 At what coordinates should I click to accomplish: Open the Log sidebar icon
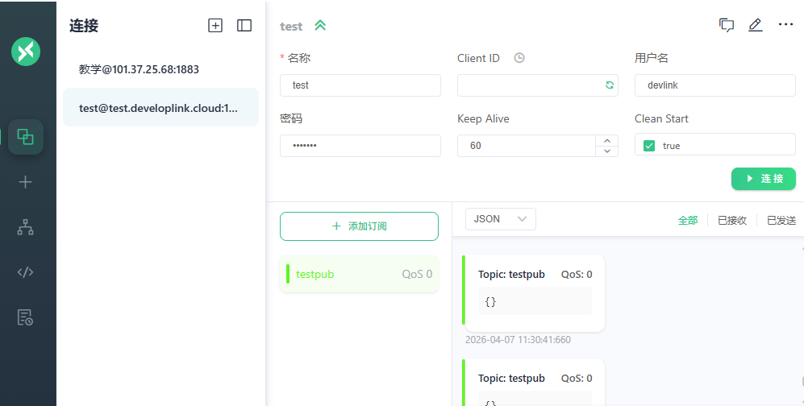(25, 317)
